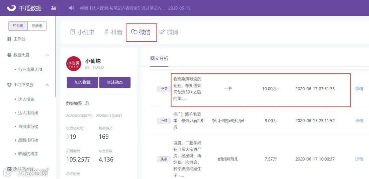Open 详情 for the 一条 article row
Image resolution: width=369 pixels, height=179 pixels.
359,89
